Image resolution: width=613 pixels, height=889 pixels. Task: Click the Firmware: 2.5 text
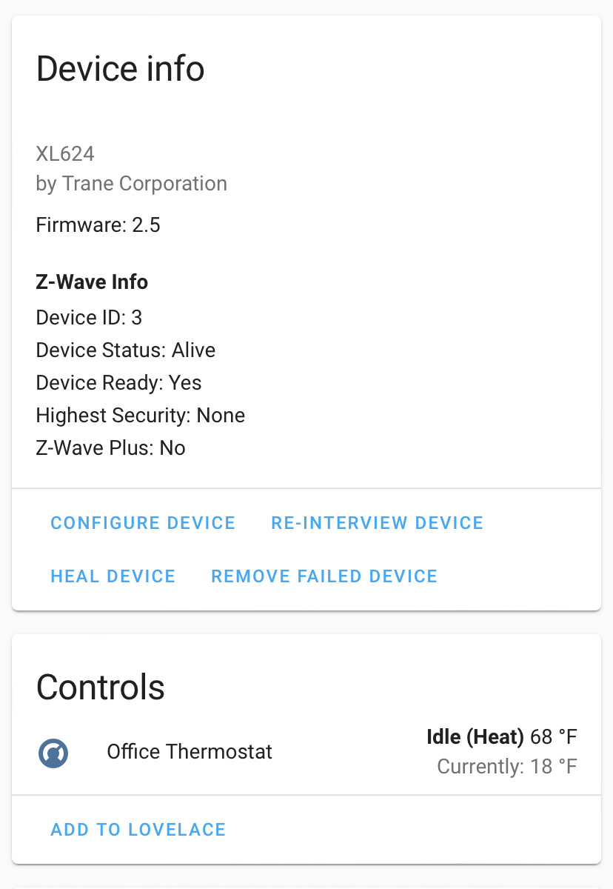pyautogui.click(x=97, y=225)
